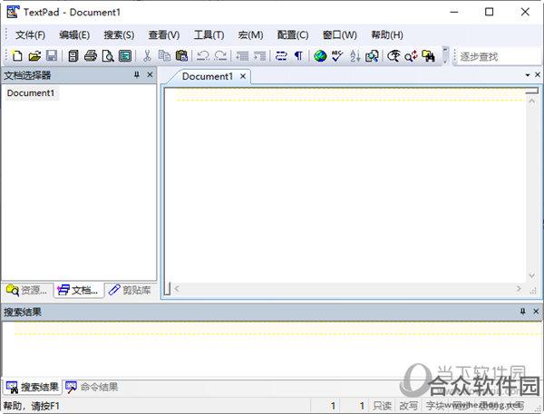Click the Compare Files icon
Image resolution: width=544 pixels, height=414 pixels.
coord(372,55)
